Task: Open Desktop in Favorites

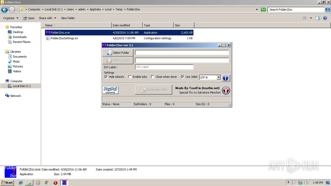Action: [18, 32]
